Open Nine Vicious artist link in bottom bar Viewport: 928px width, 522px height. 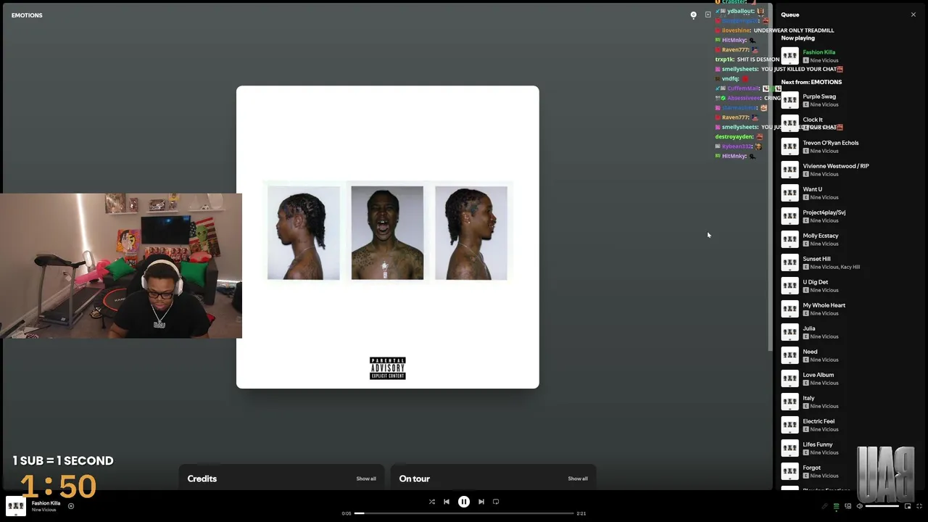pyautogui.click(x=43, y=510)
